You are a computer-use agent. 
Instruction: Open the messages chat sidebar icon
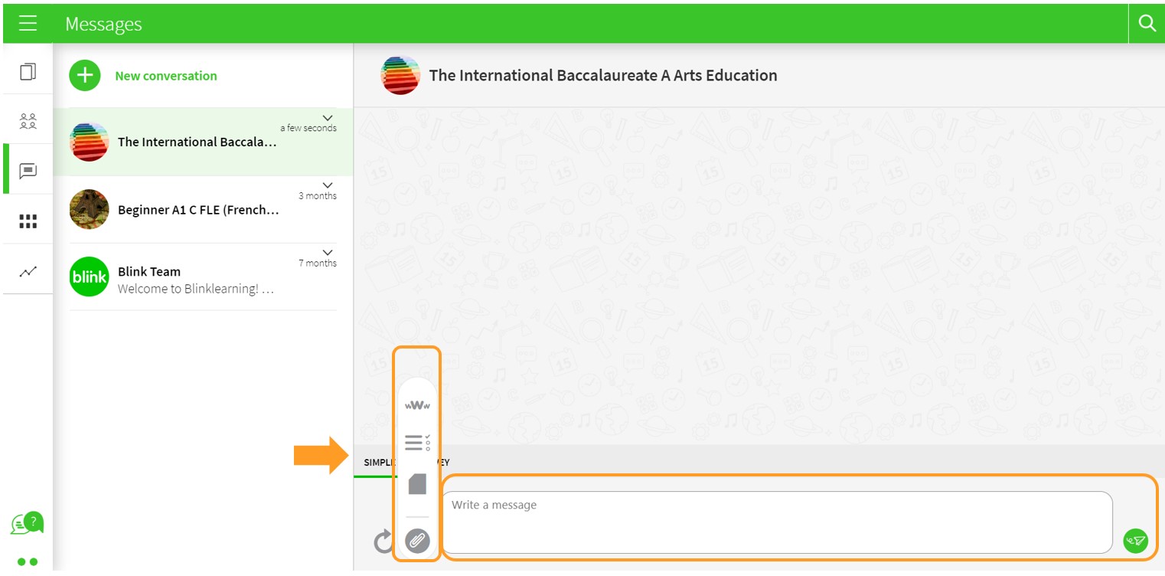(28, 171)
